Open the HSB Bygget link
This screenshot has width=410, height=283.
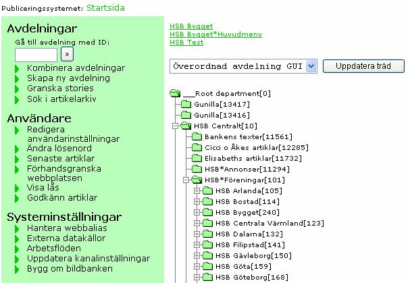(x=191, y=26)
